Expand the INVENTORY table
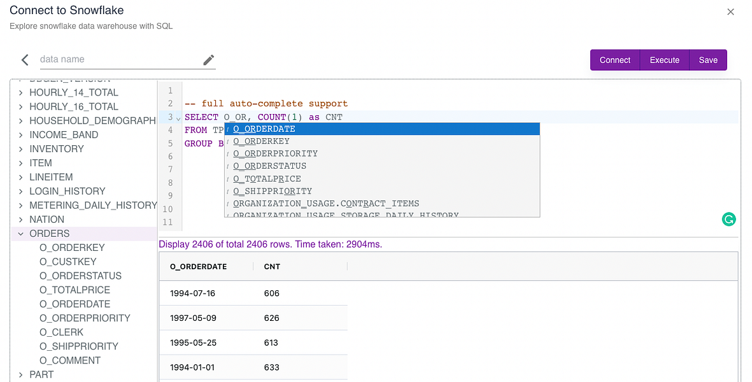752x382 pixels. (x=20, y=149)
